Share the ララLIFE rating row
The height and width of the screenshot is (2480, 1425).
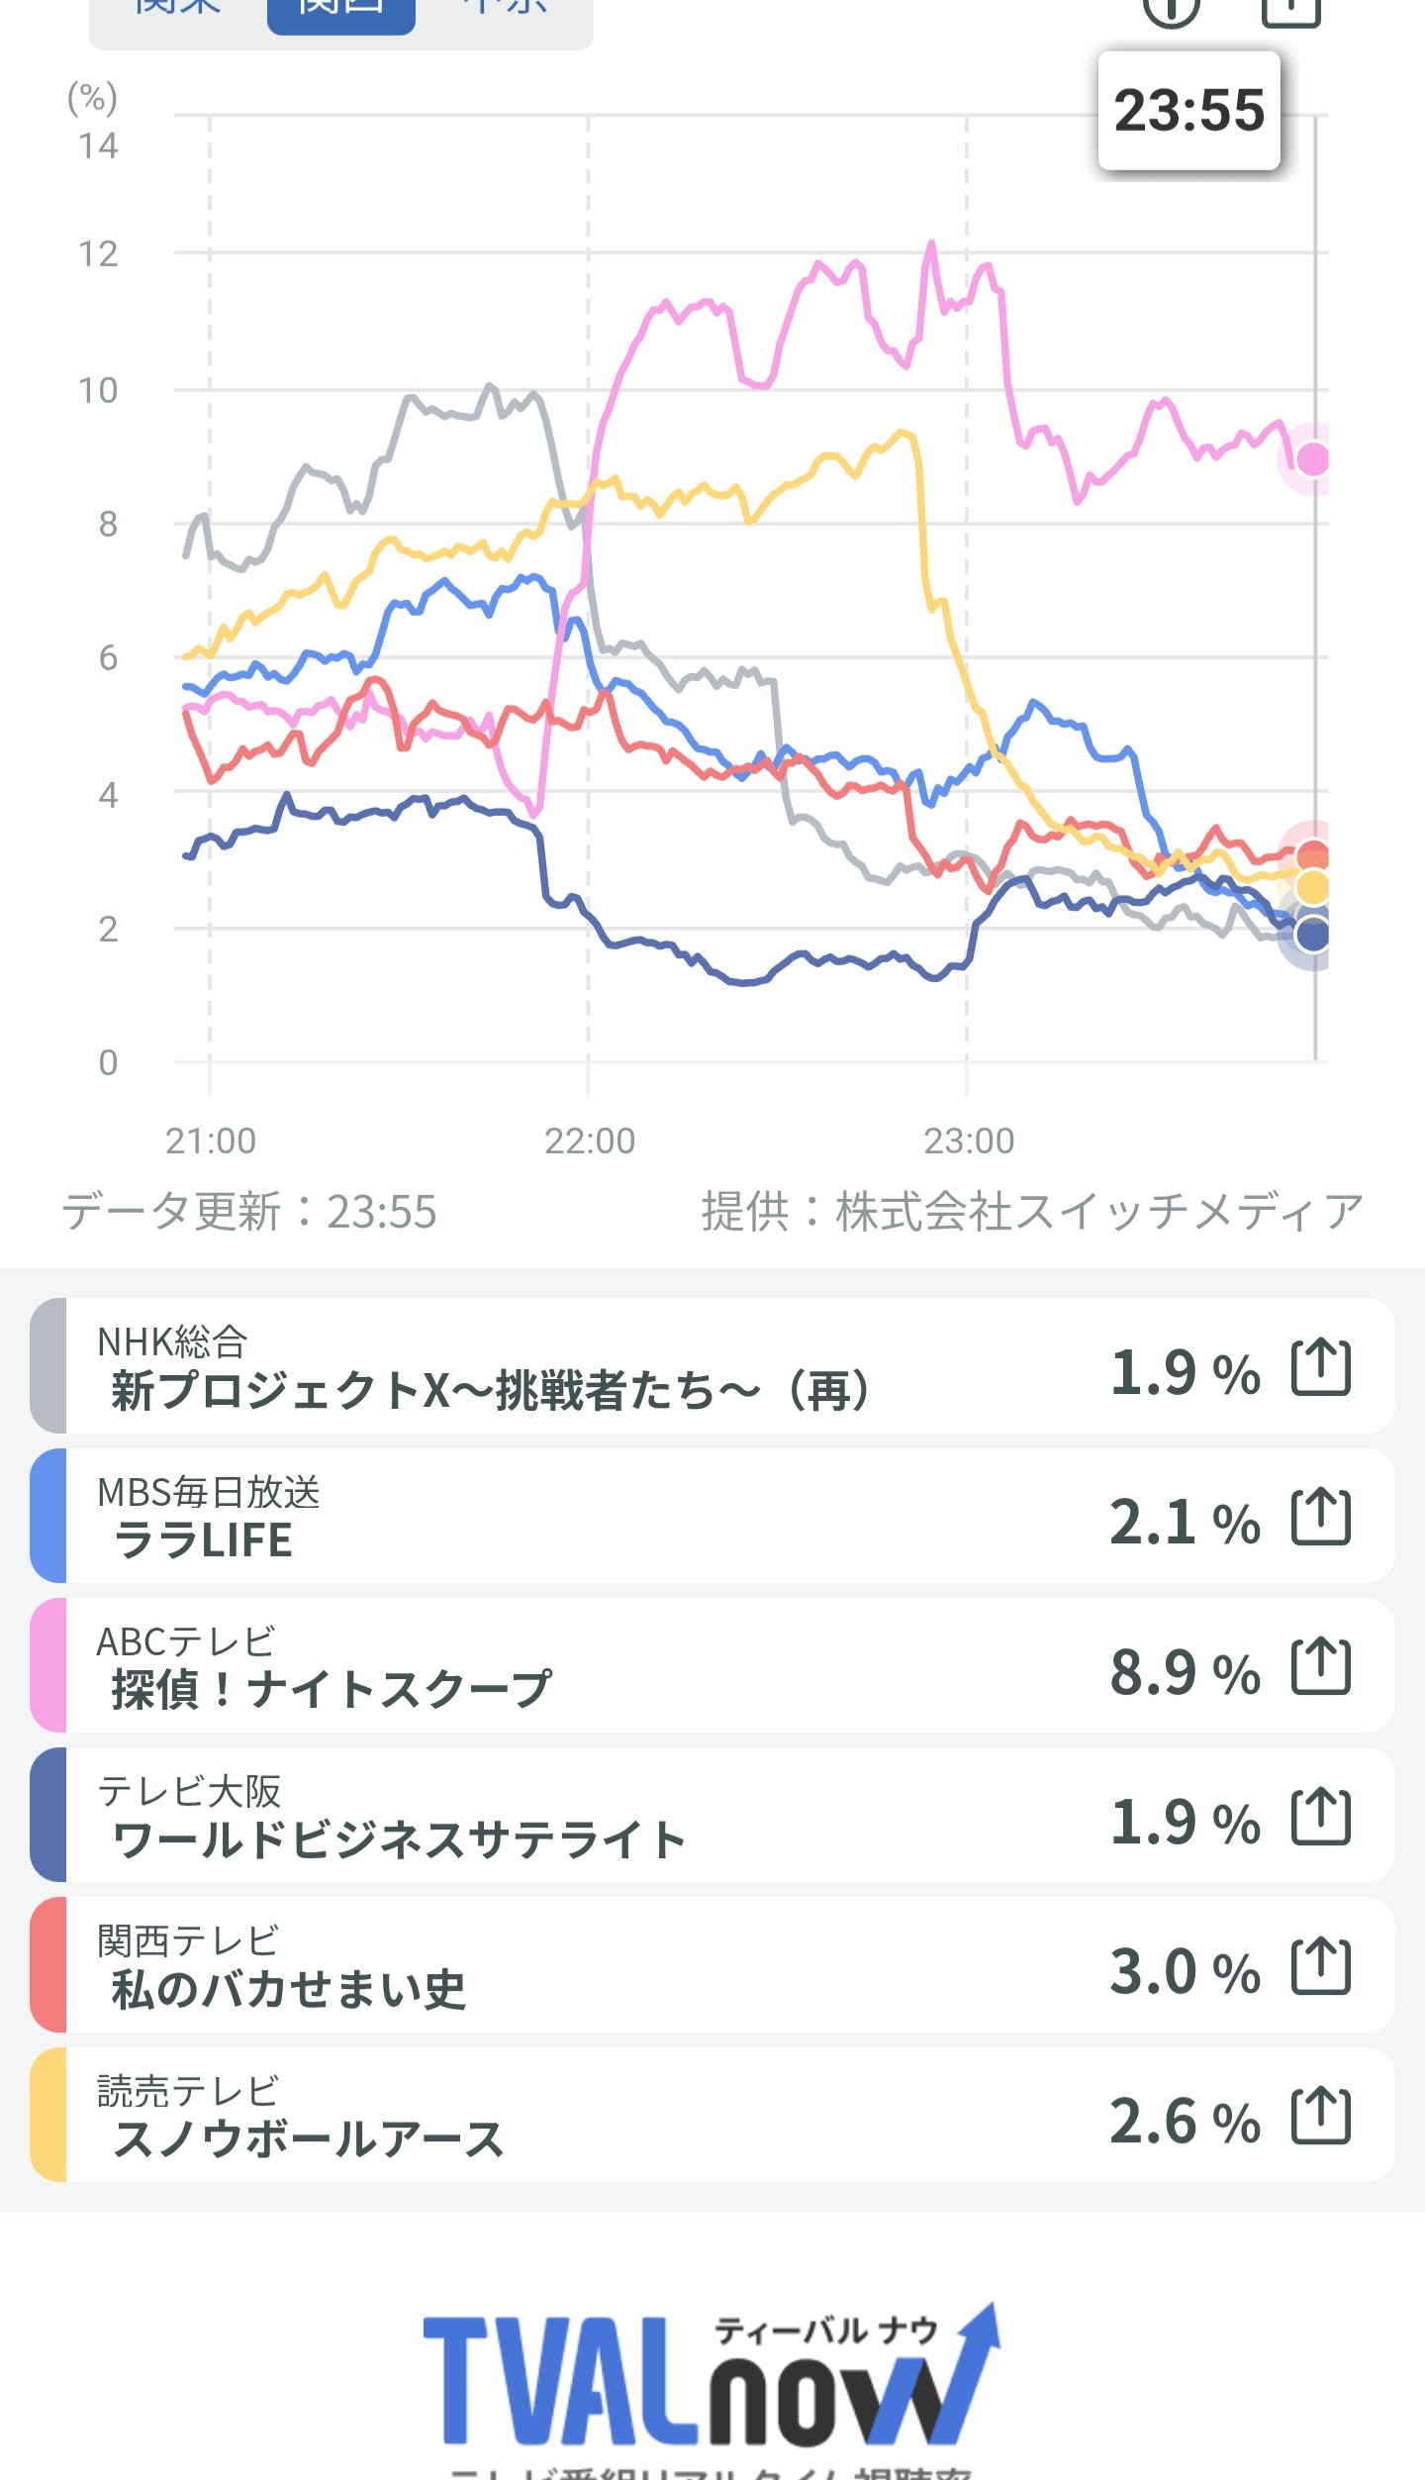point(1320,1517)
